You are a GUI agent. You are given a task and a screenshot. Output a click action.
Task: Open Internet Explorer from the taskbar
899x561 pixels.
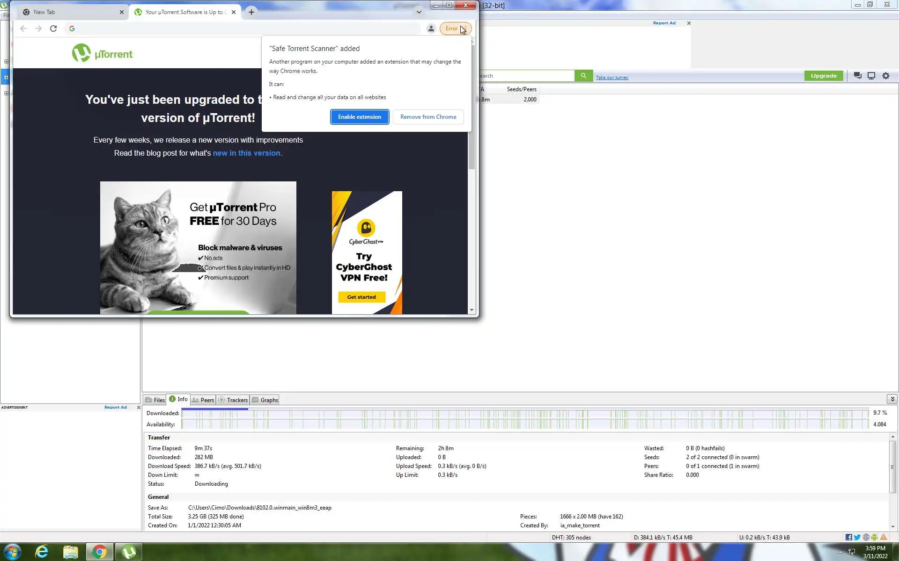[x=42, y=552]
